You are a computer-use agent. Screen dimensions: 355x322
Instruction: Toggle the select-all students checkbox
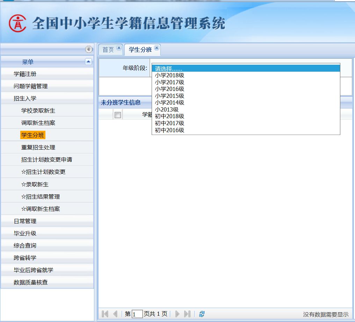tap(118, 114)
